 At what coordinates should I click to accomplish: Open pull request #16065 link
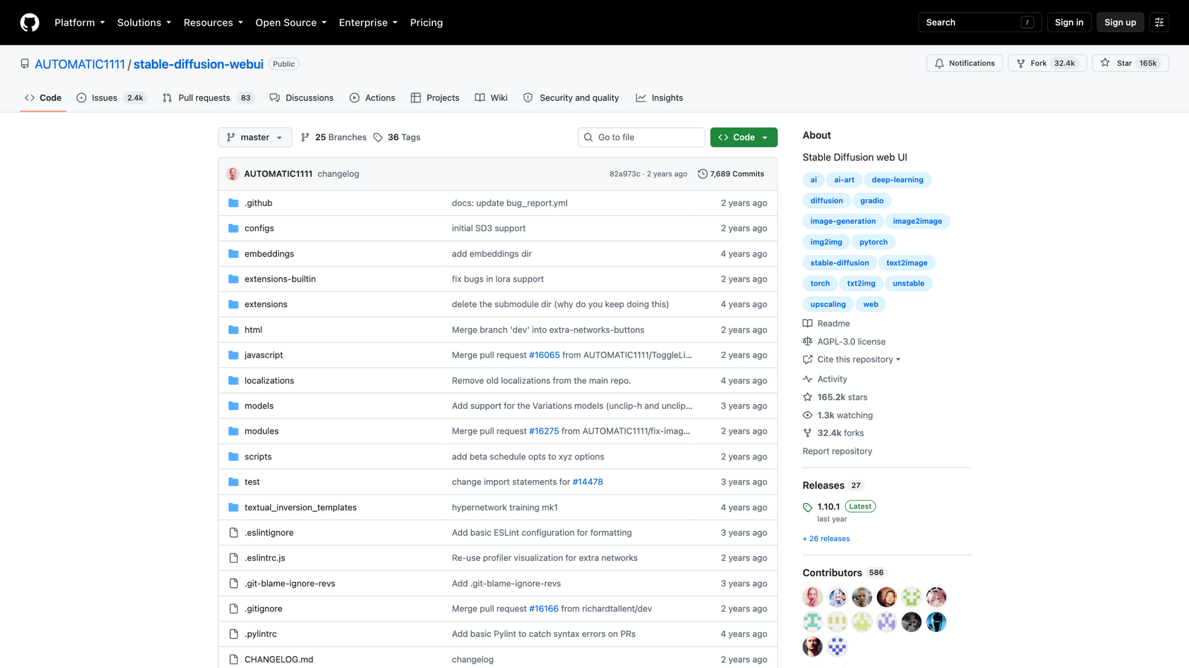point(544,355)
